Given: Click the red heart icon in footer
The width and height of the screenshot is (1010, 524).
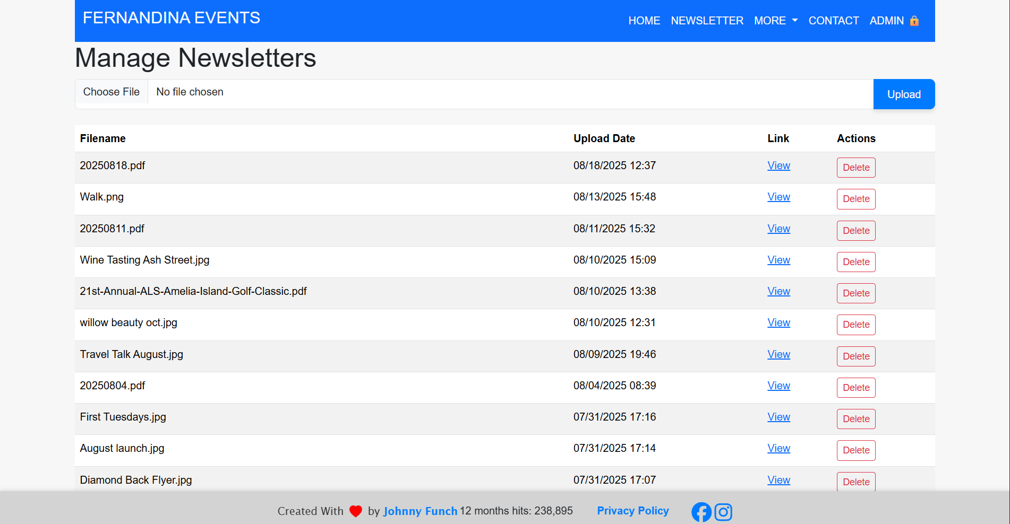Looking at the screenshot, I should [x=356, y=511].
